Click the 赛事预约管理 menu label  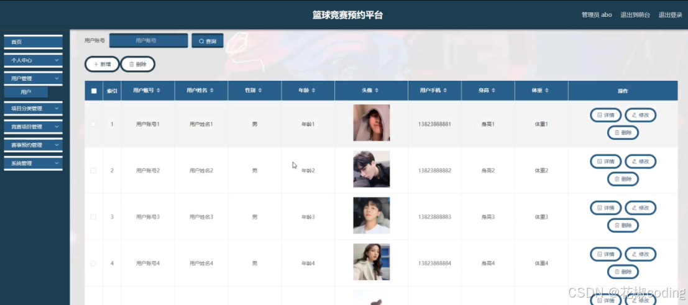[x=27, y=145]
